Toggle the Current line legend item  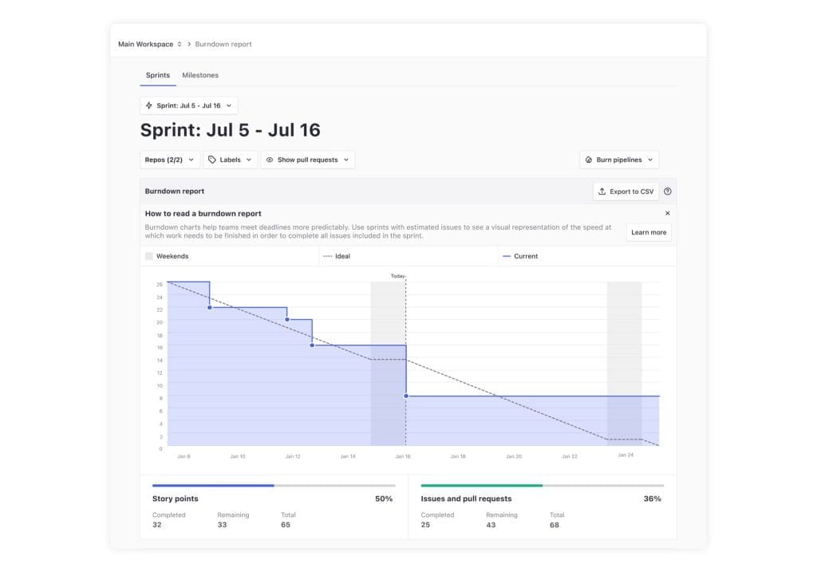[x=520, y=256]
